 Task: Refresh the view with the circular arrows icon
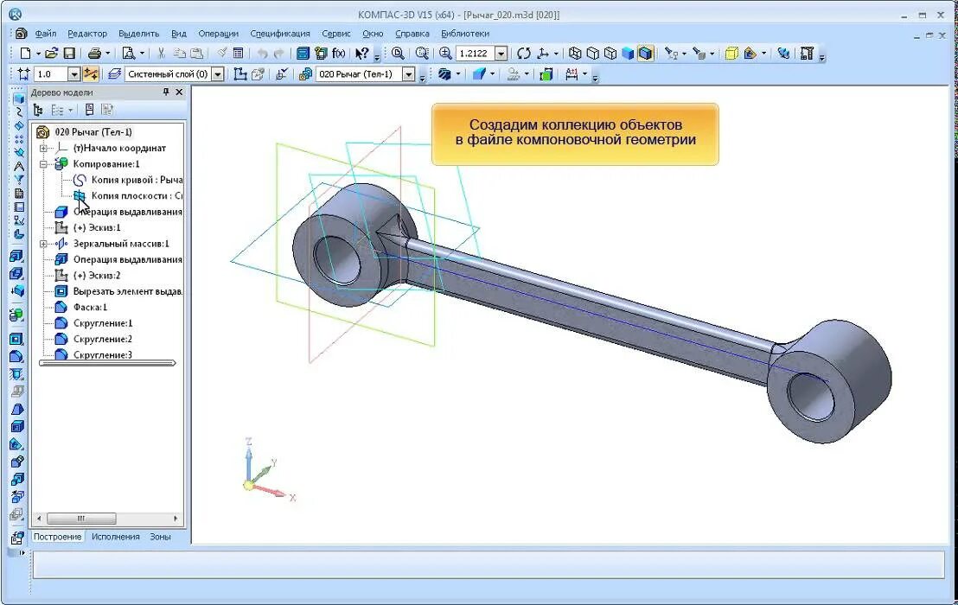(x=524, y=54)
